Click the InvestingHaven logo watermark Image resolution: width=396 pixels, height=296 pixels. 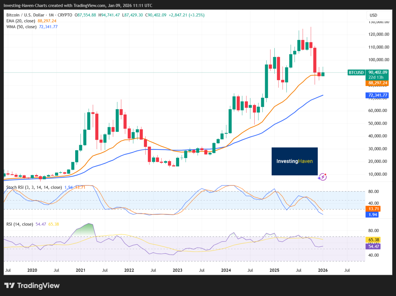coord(295,161)
